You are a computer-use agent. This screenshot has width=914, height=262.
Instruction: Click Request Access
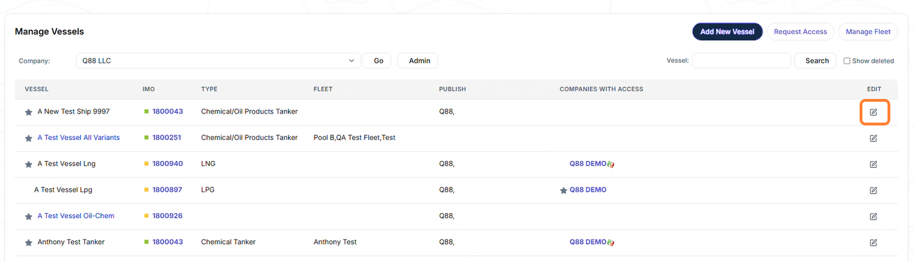800,31
